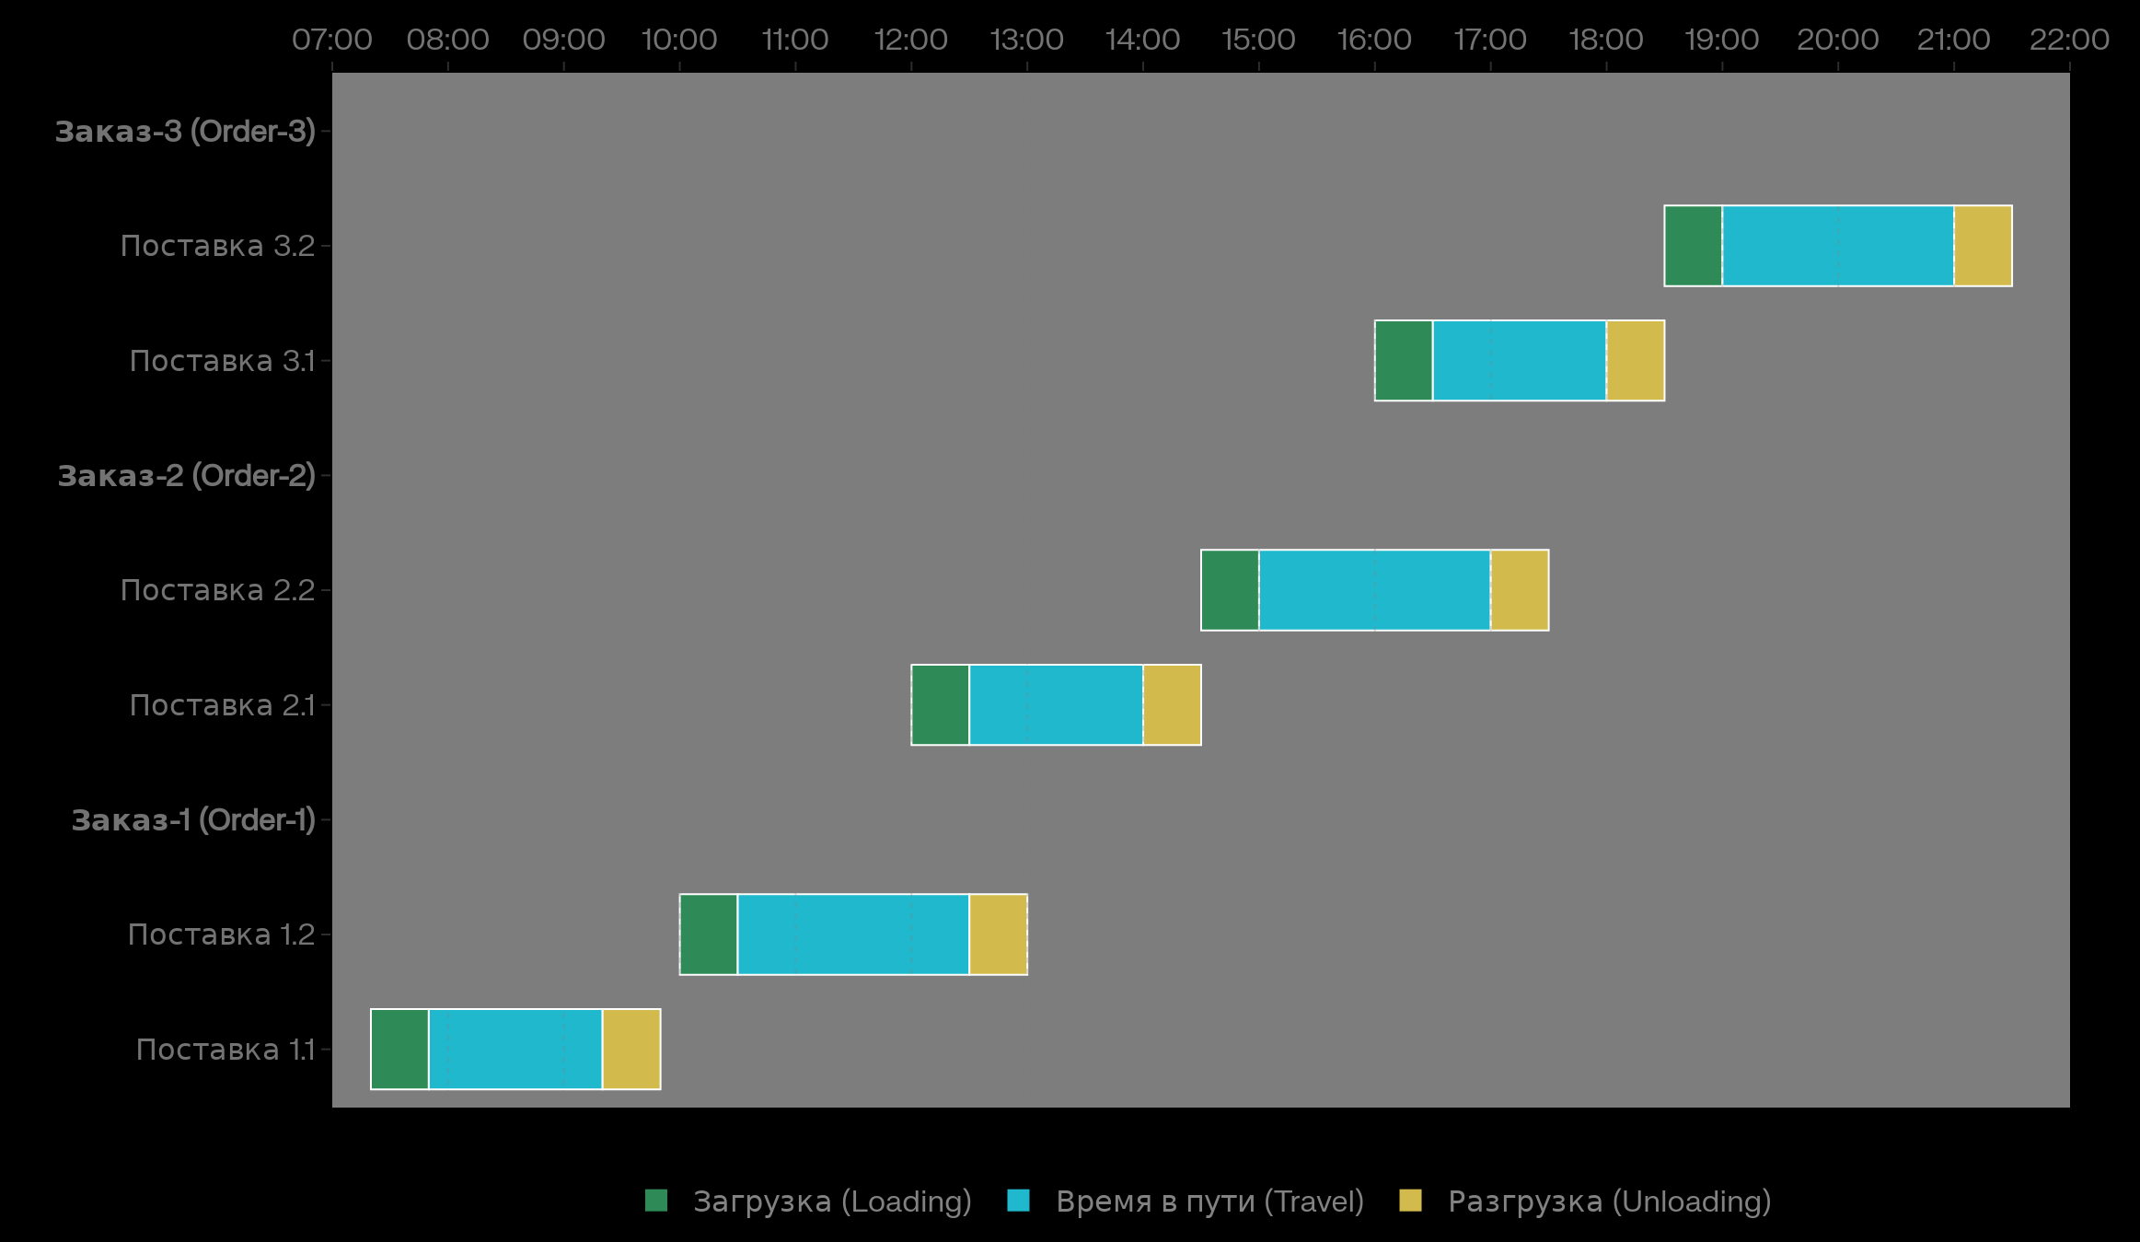This screenshot has height=1242, width=2140.
Task: Click the Заказ-2 (Order-2) row label
Action: tap(186, 476)
